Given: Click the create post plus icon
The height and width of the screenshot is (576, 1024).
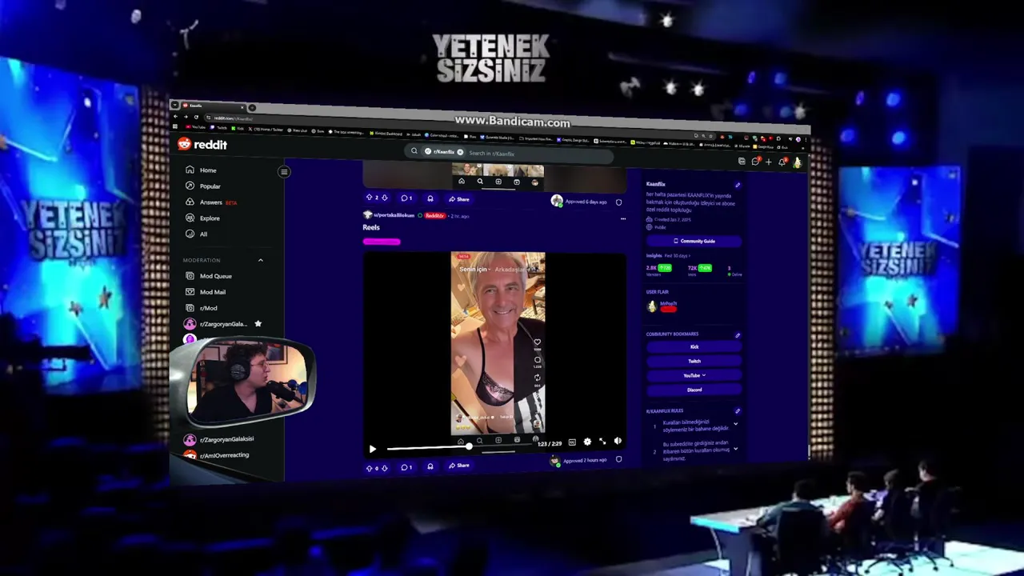Looking at the screenshot, I should [769, 162].
